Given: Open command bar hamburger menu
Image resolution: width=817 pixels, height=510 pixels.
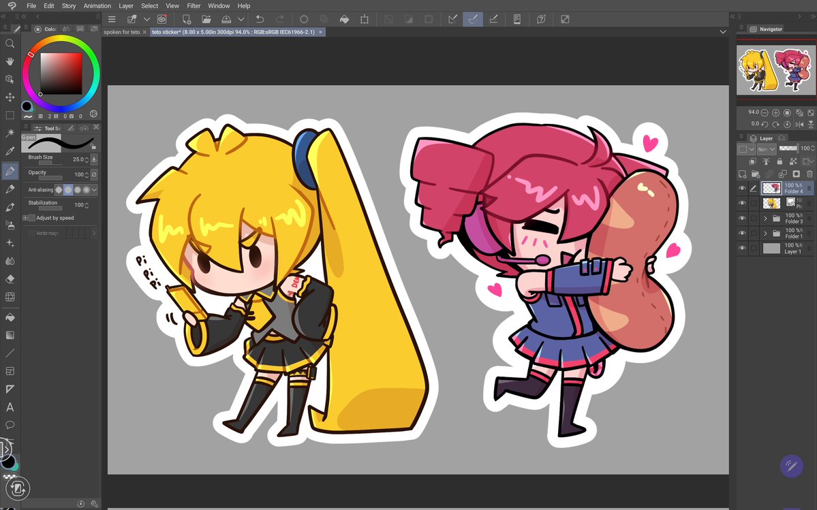Looking at the screenshot, I should point(112,19).
